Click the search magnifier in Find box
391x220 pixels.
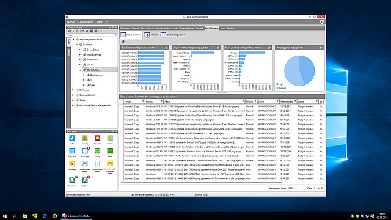(x=115, y=35)
